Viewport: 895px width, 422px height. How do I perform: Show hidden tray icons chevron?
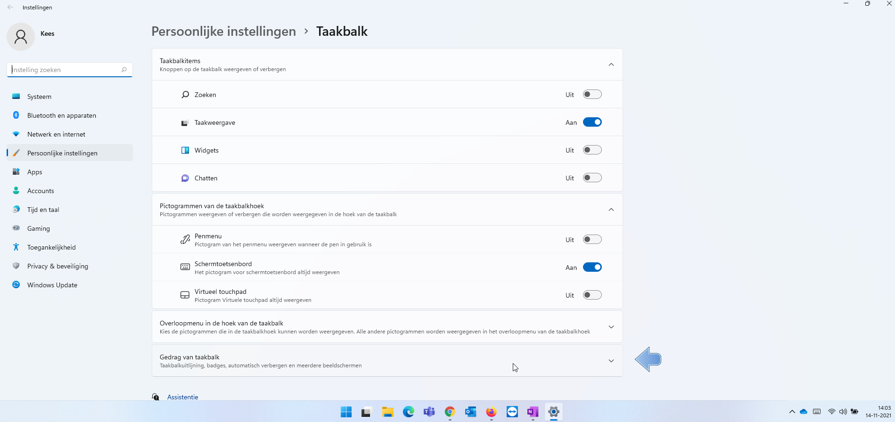tap(792, 412)
